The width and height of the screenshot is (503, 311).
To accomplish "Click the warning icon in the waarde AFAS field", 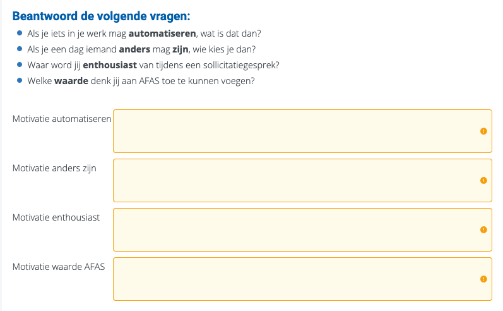I will click(x=483, y=279).
